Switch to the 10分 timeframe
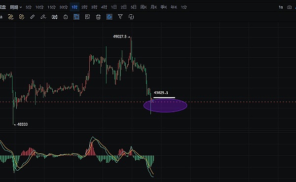 (x=39, y=7)
